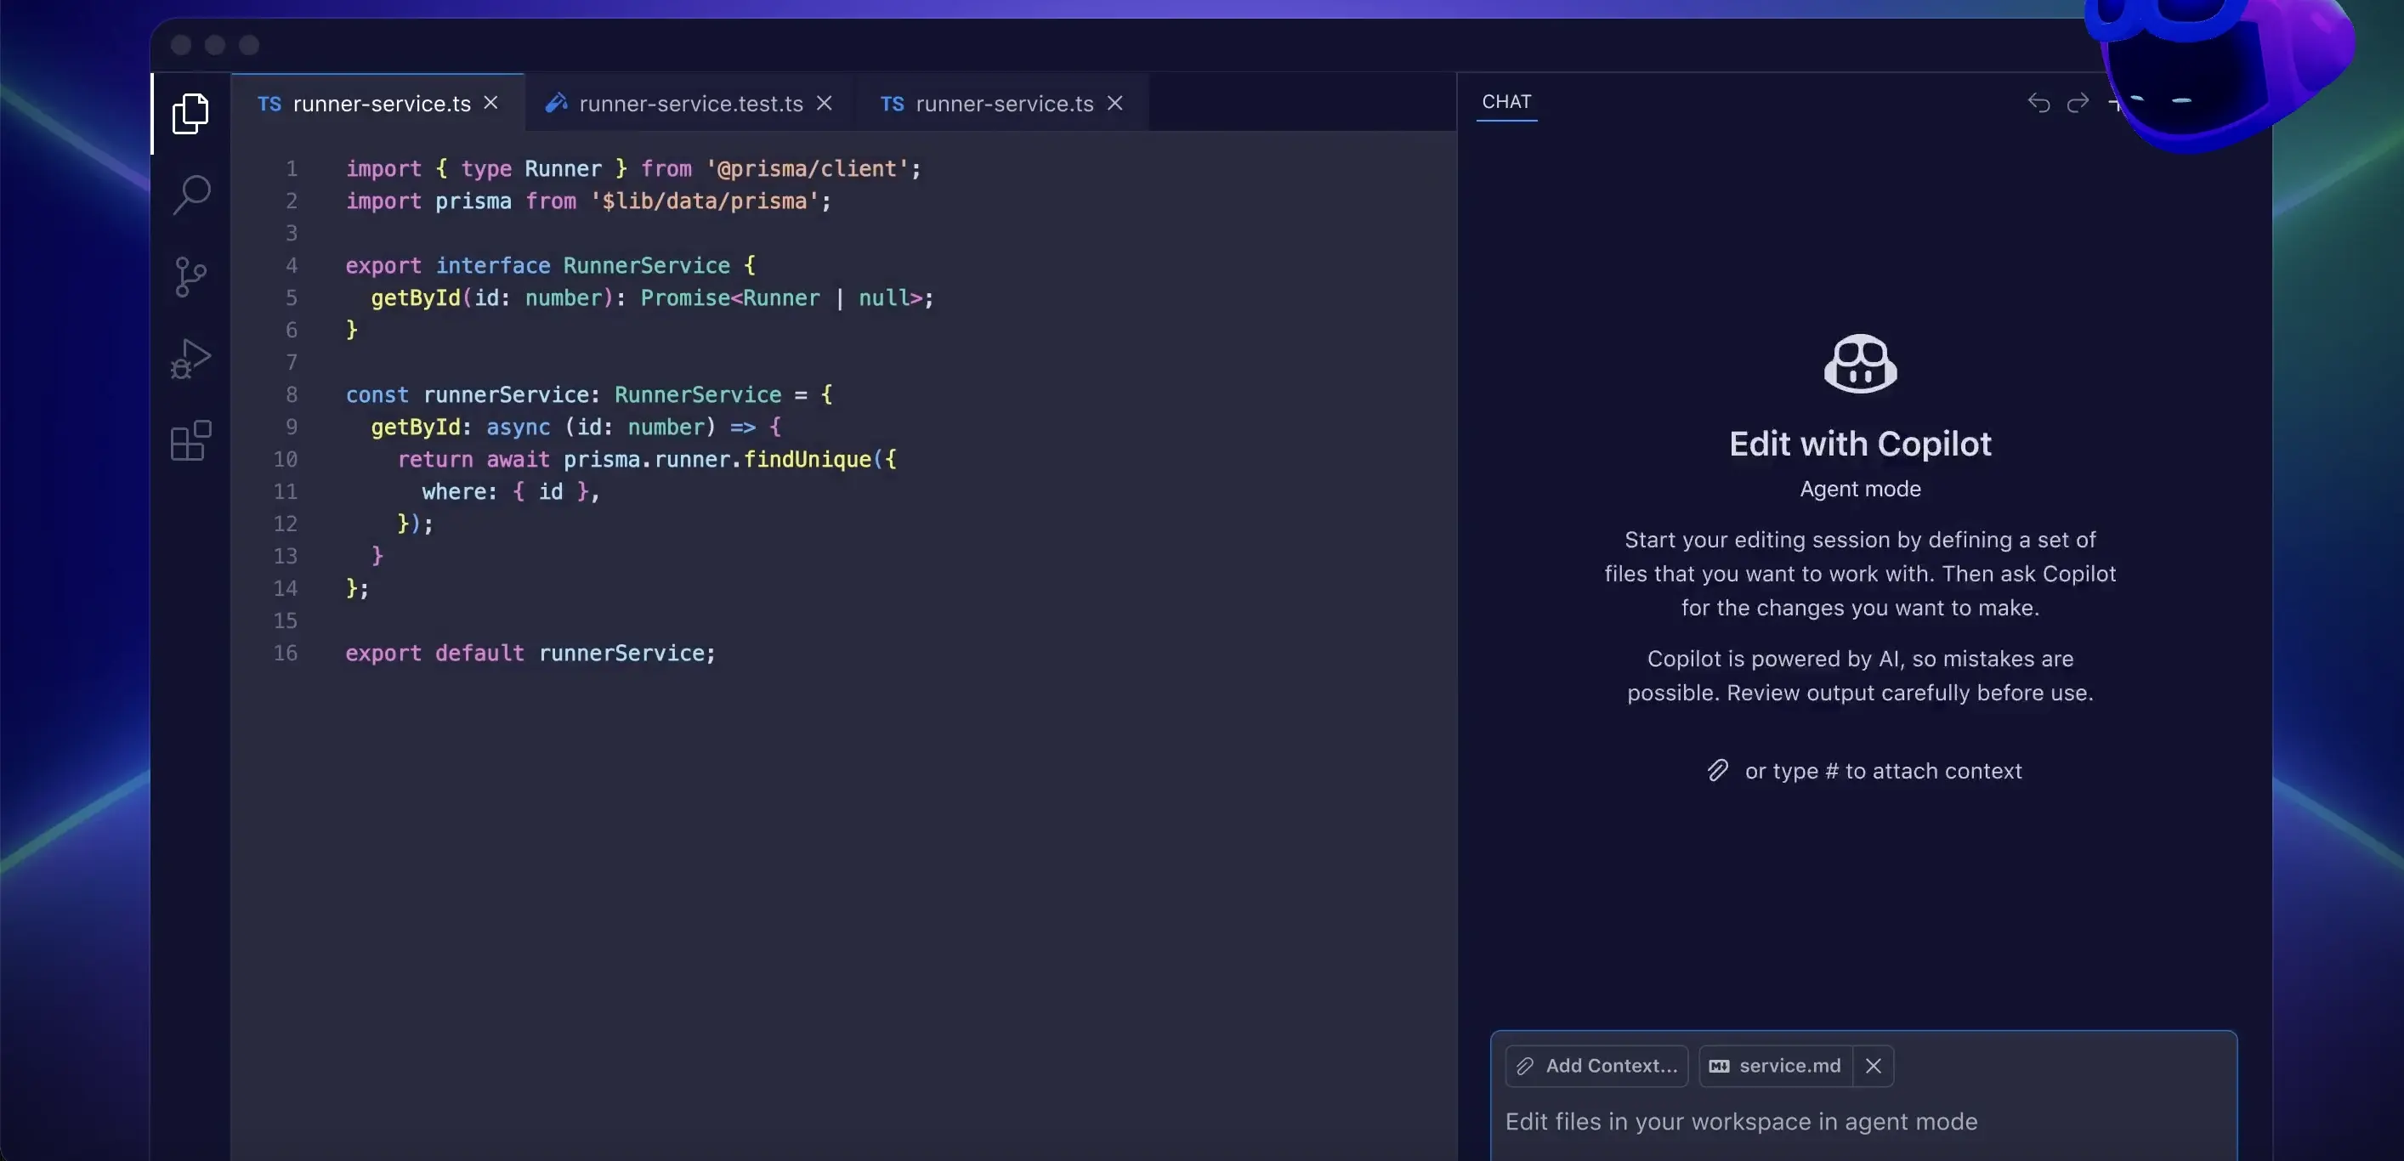The height and width of the screenshot is (1161, 2404).
Task: Click line number 10 in the gutter
Action: tap(286, 459)
